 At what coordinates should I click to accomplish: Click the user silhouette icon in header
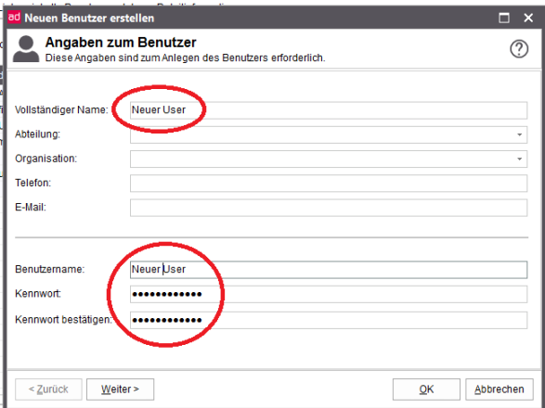26,49
